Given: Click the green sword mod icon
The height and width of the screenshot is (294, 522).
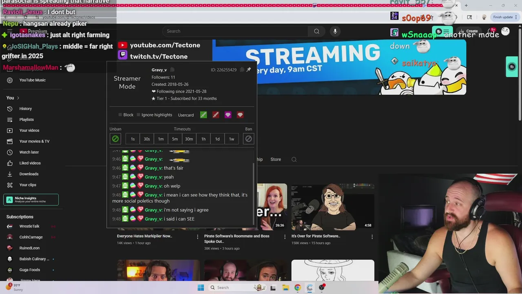Looking at the screenshot, I should 203,115.
